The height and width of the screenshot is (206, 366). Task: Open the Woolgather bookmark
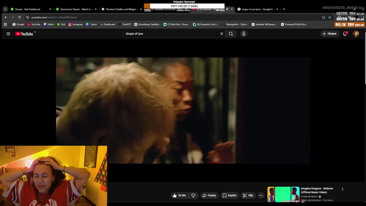coord(235,24)
